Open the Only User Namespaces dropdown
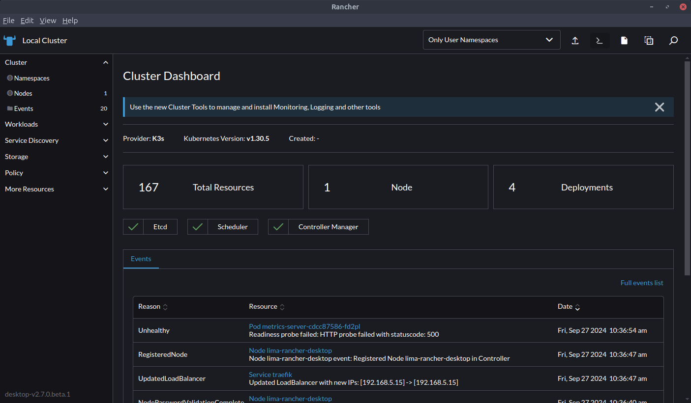Viewport: 691px width, 403px height. tap(491, 40)
